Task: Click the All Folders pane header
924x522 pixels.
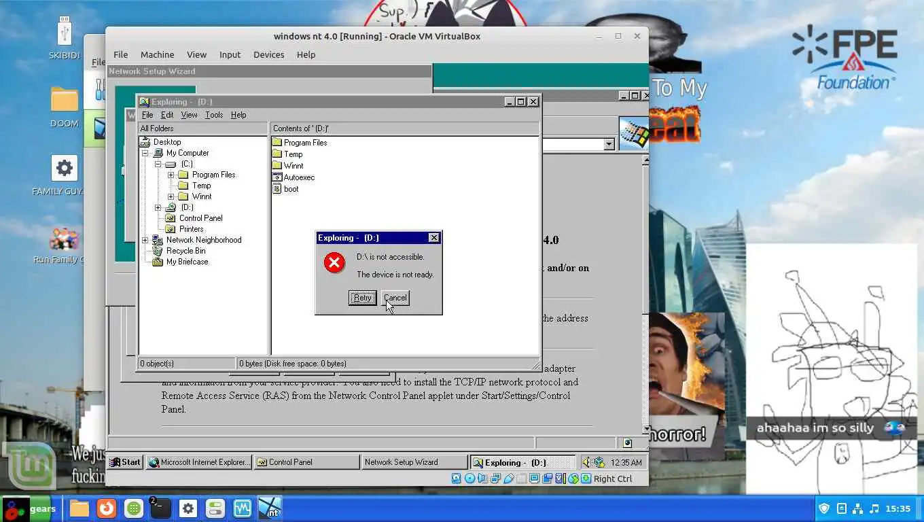Action: click(x=202, y=128)
